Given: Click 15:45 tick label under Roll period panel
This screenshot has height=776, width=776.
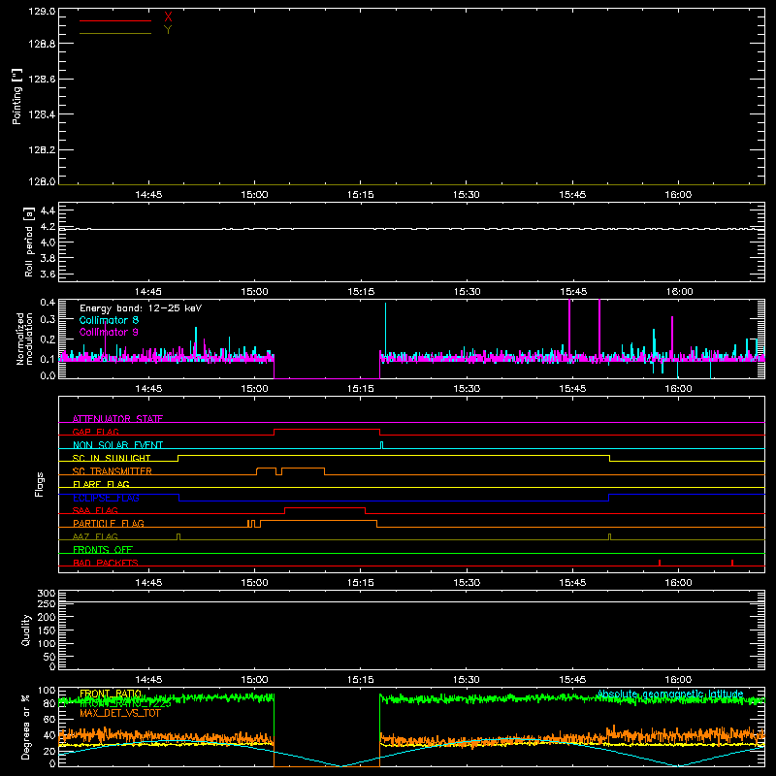Looking at the screenshot, I should pos(572,292).
